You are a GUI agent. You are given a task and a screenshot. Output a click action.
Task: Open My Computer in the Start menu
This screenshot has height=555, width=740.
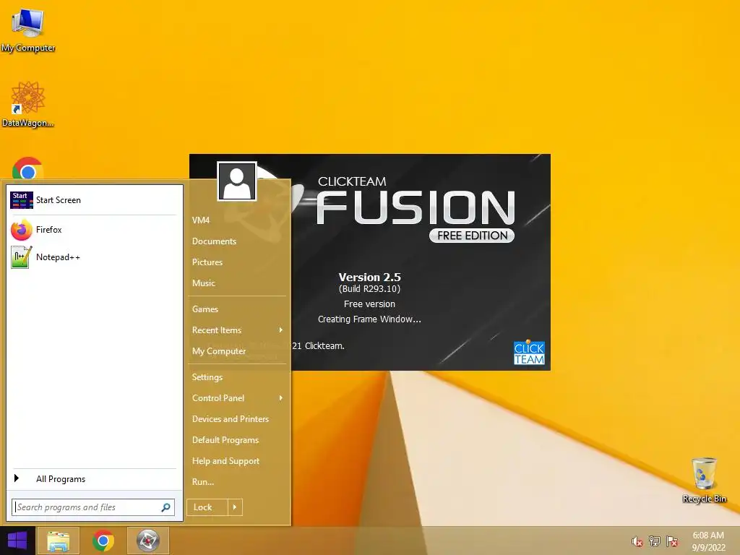click(x=218, y=351)
